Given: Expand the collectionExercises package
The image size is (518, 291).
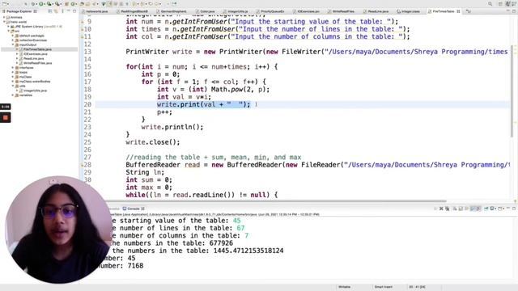Looking at the screenshot, I should (13, 40).
